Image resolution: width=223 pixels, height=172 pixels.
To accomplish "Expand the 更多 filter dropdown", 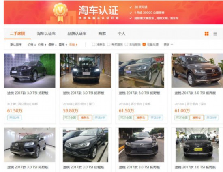I will (168, 45).
